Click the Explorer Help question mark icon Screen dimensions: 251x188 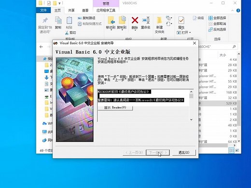(x=238, y=11)
